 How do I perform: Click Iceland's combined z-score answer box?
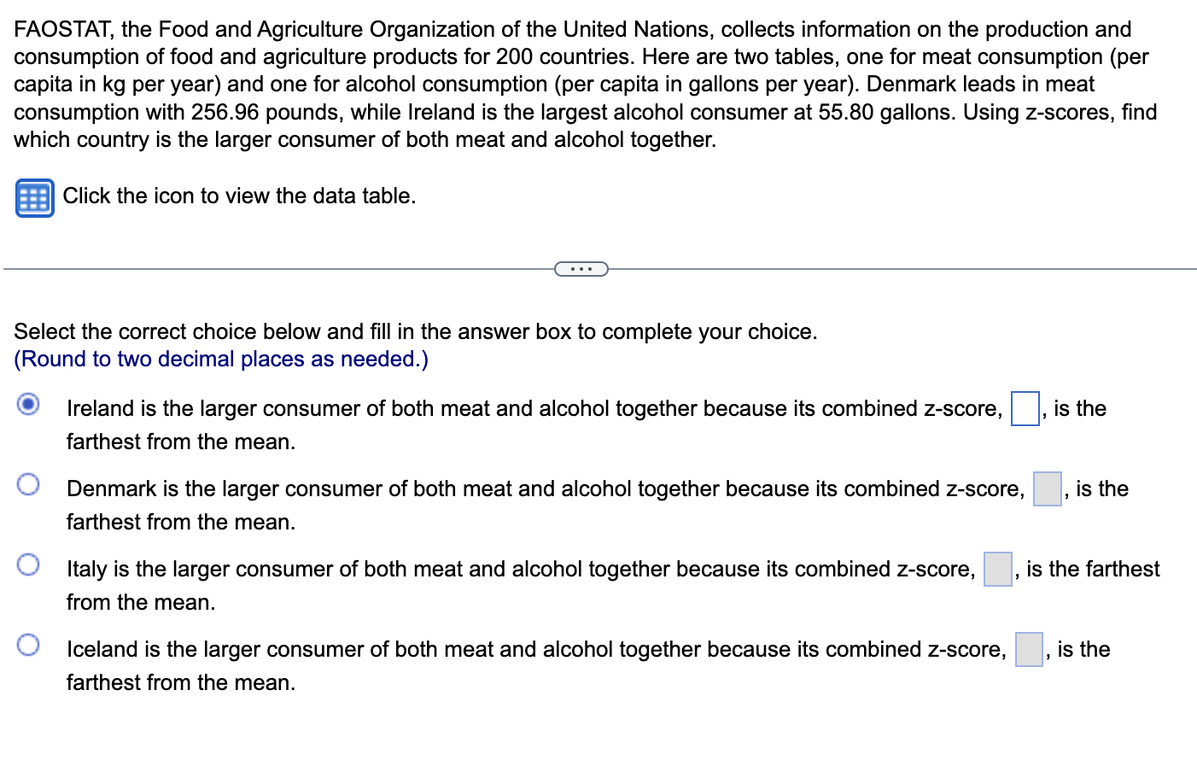[x=1028, y=650]
